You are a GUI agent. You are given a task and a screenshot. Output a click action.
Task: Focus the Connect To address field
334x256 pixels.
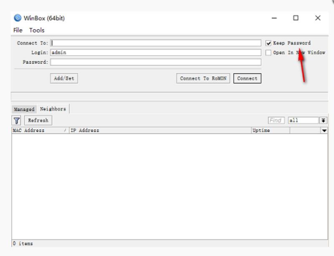coord(156,43)
